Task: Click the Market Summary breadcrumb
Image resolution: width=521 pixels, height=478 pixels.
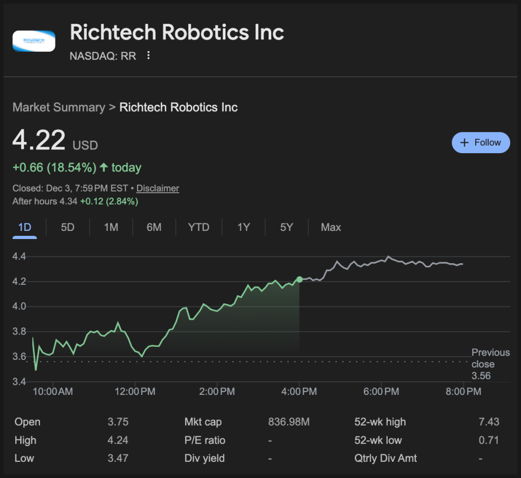Action: [x=59, y=107]
